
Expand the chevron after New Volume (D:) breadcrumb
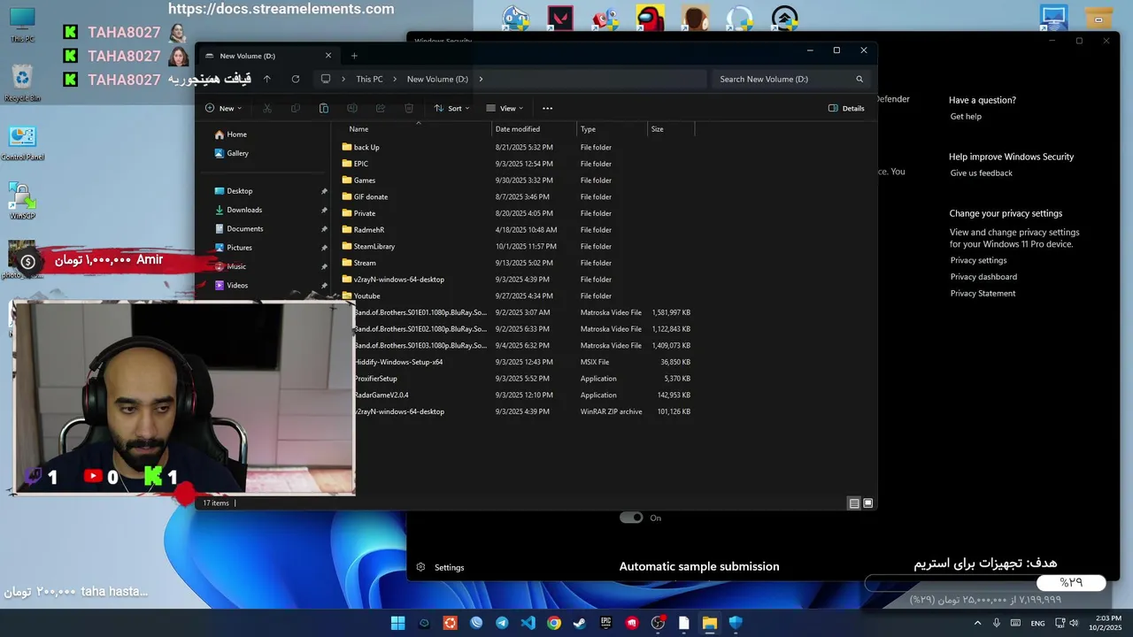click(x=481, y=79)
